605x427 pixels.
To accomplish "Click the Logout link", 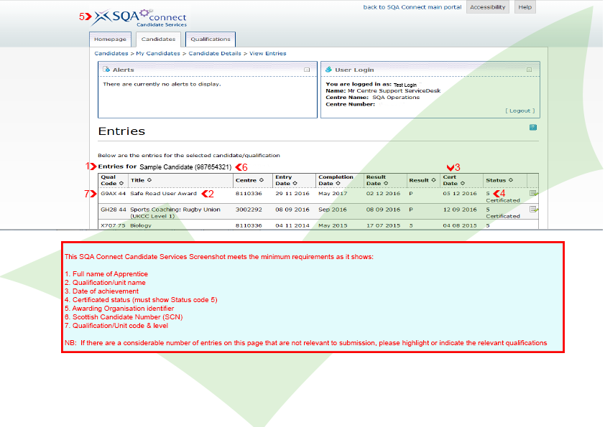I will [519, 111].
